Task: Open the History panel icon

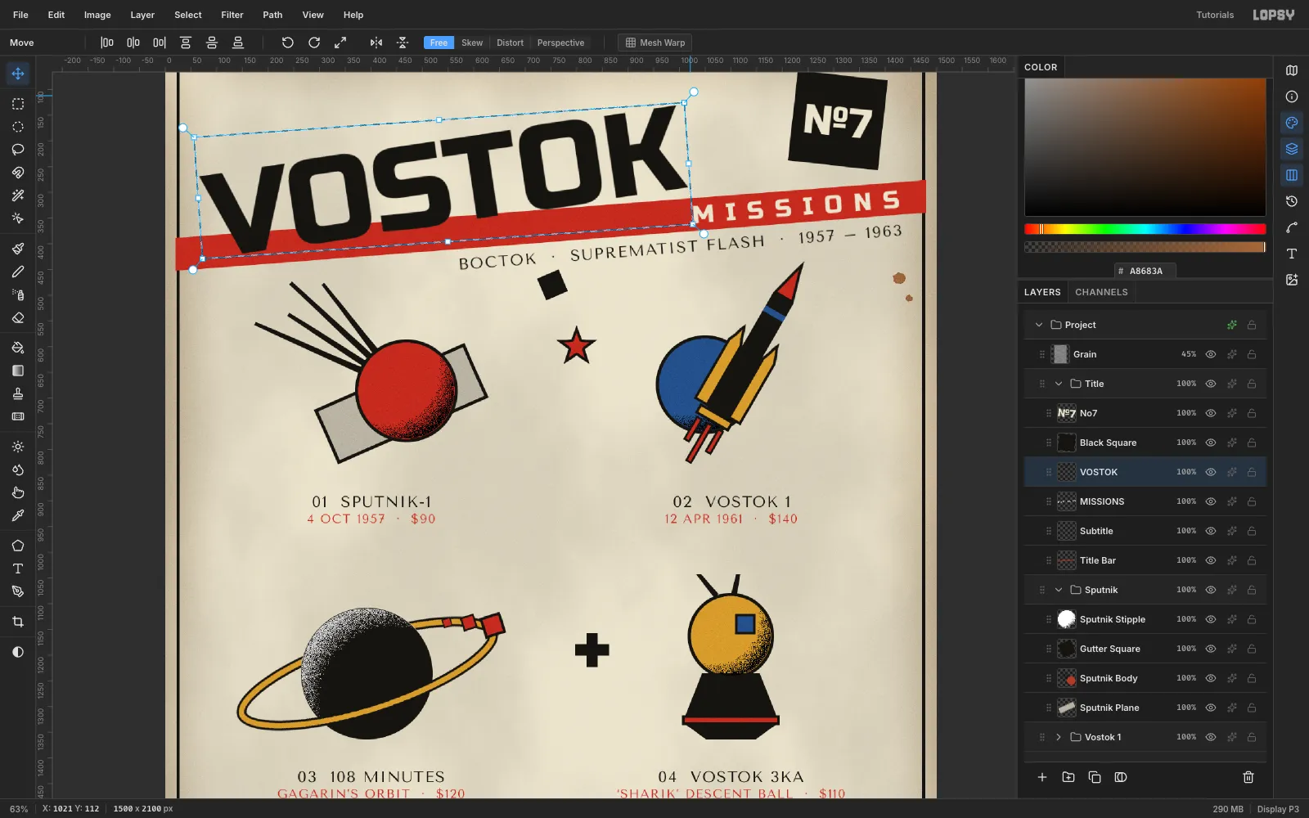Action: click(x=1292, y=201)
